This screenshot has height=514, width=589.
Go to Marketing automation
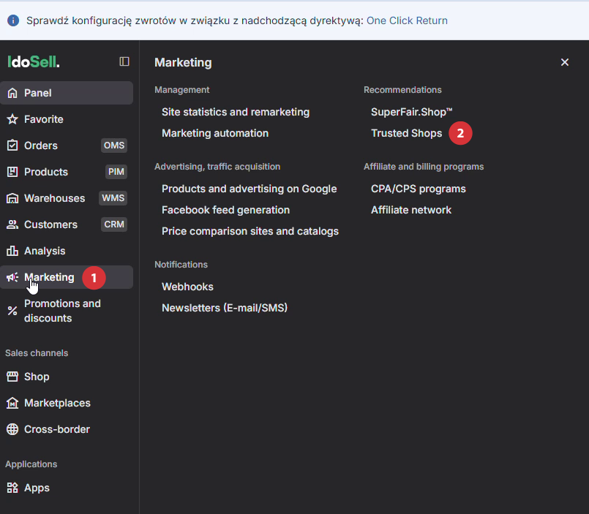(x=215, y=133)
